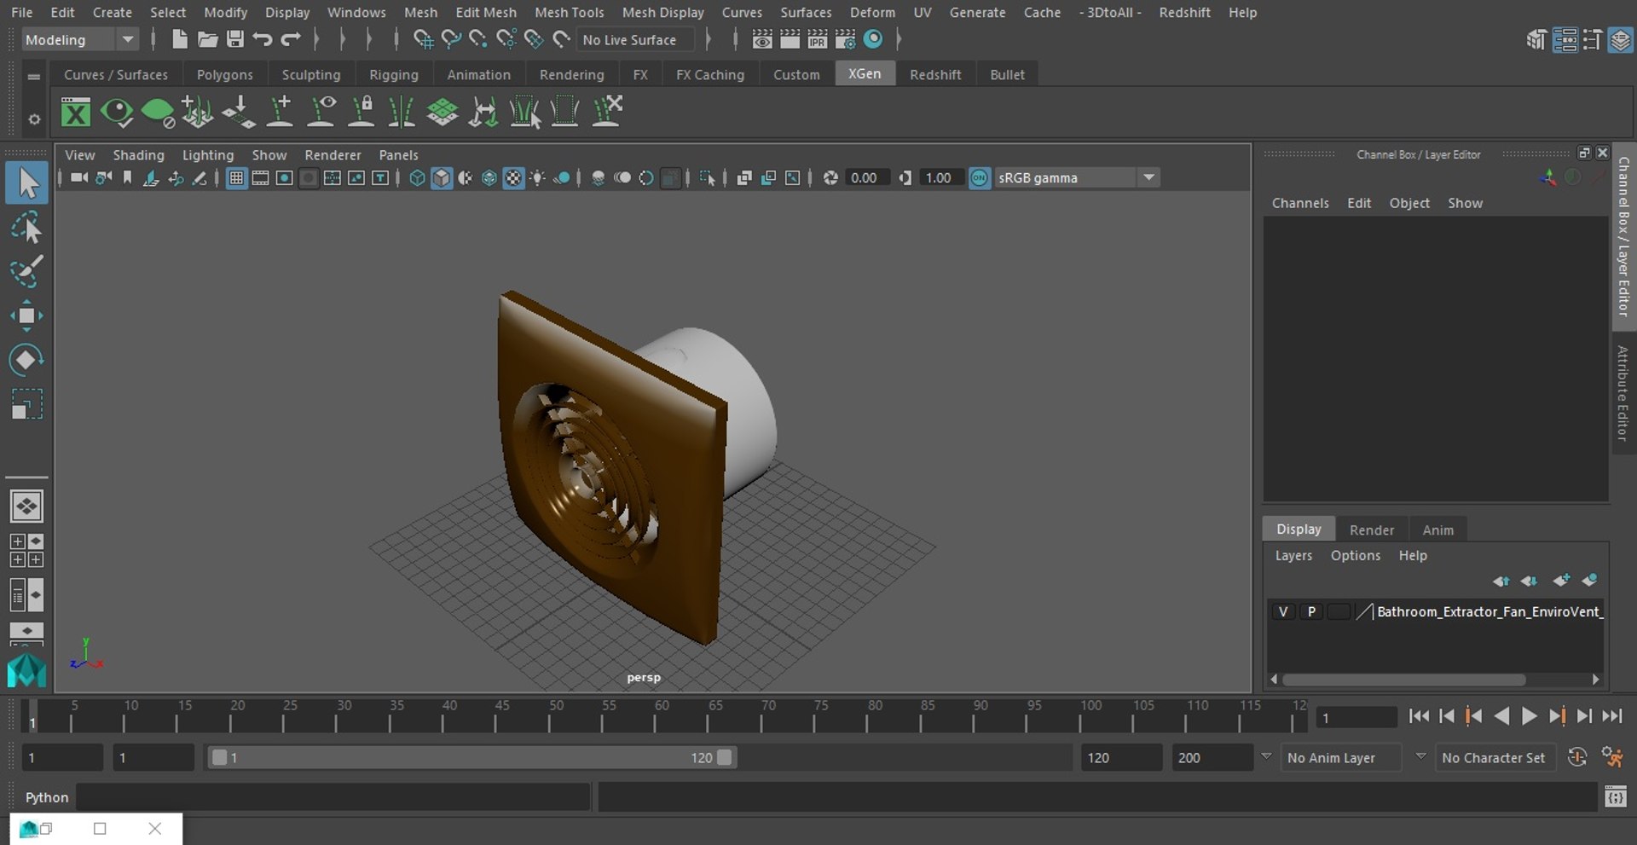
Task: Go to start of playback range
Action: point(1419,716)
